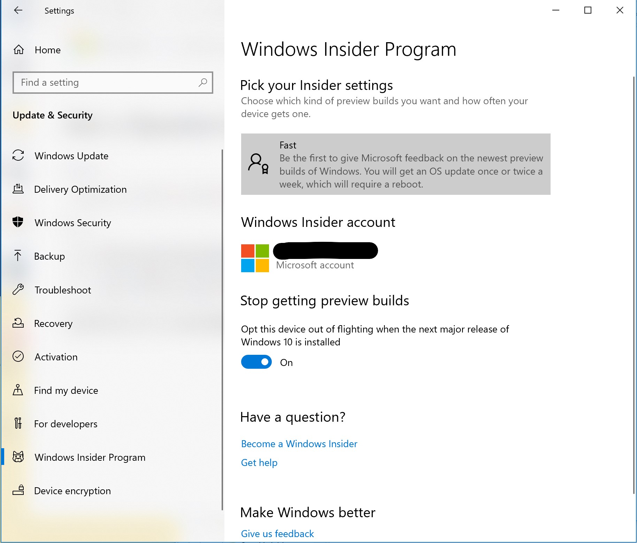Image resolution: width=637 pixels, height=543 pixels.
Task: Click Become a Windows Insider link
Action: coord(299,444)
